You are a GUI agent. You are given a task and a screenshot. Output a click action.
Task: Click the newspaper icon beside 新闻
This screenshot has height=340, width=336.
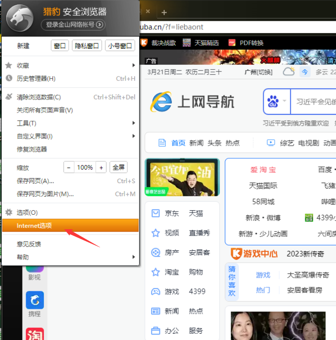click(155, 311)
